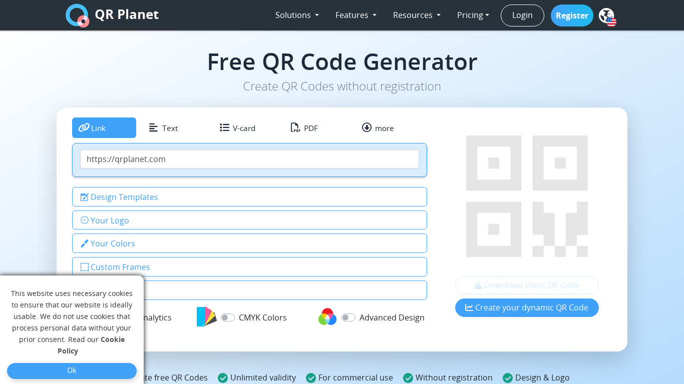The height and width of the screenshot is (384, 684).
Task: Toggle the Advanced Design switch
Action: [x=349, y=317]
